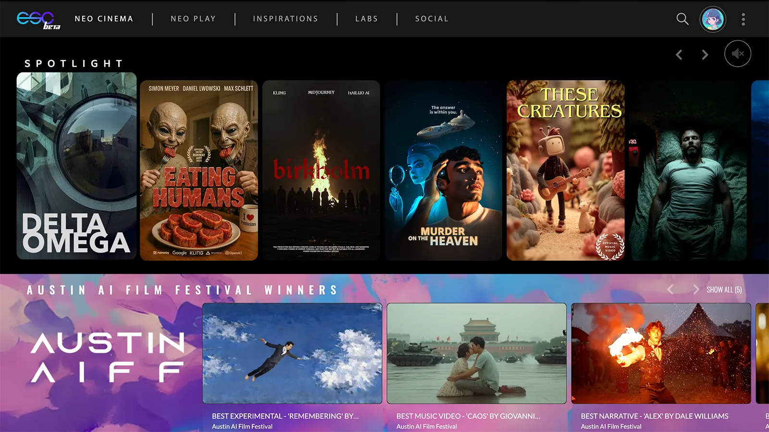Open 'Best Narrative - Alex by Dale Williams' title
The height and width of the screenshot is (432, 769).
pyautogui.click(x=655, y=416)
